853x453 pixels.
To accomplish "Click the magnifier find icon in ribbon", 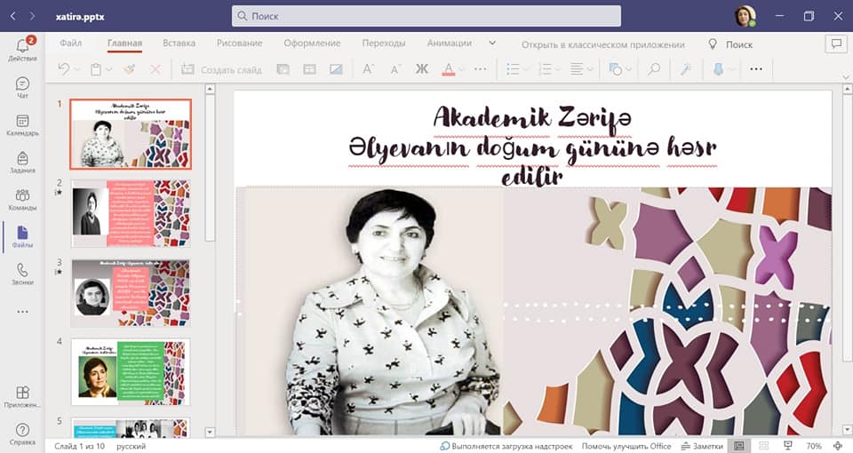I will [x=654, y=69].
